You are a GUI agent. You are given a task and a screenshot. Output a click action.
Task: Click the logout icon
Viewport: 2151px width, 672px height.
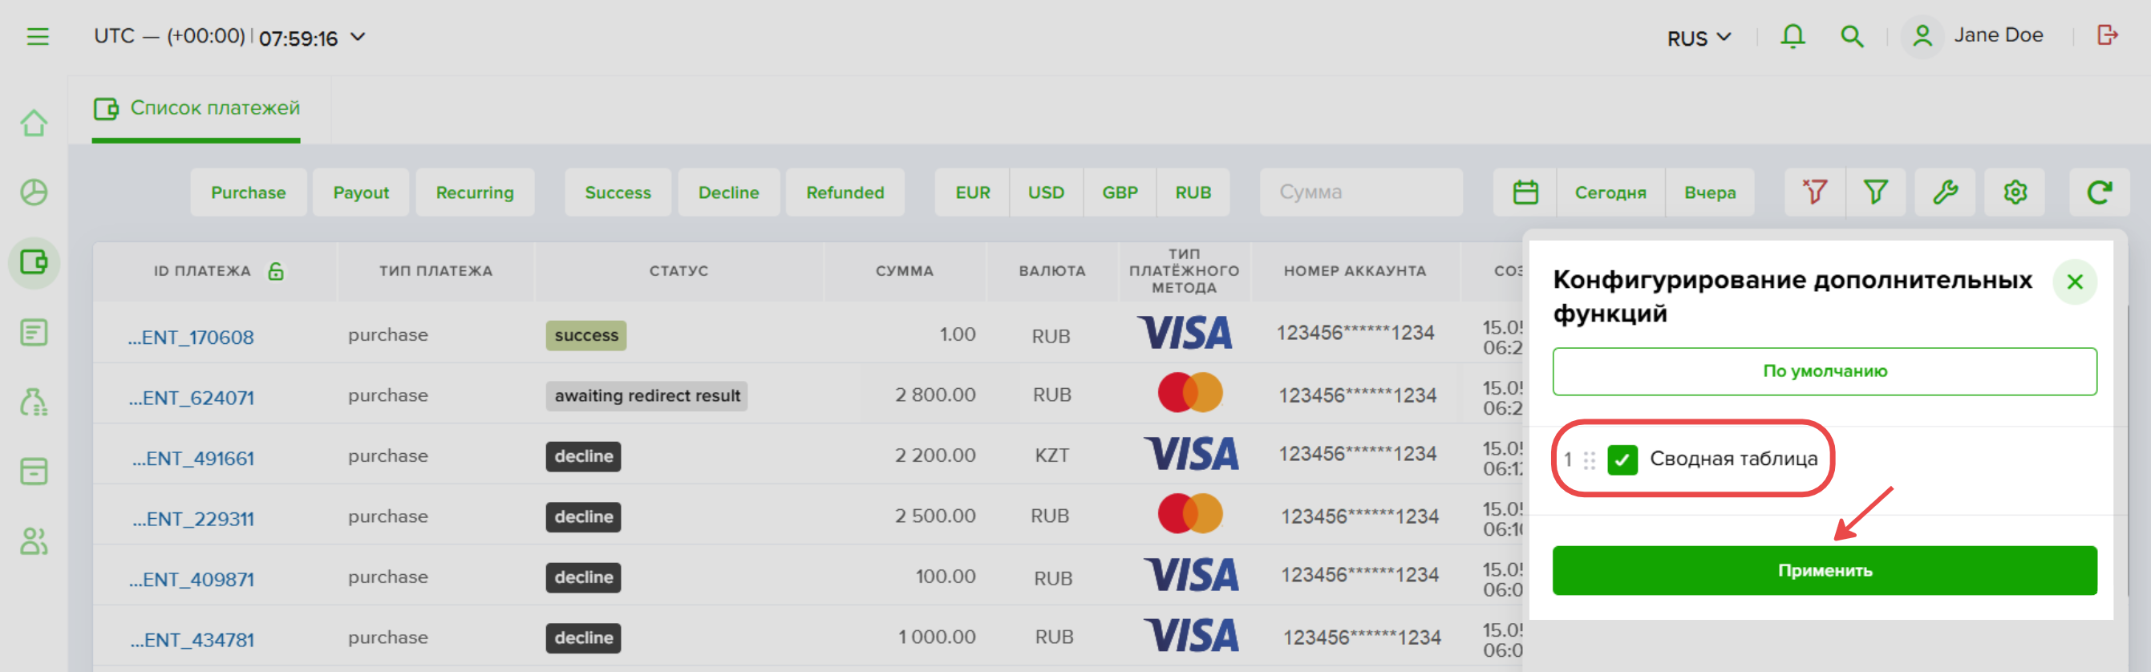pos(2107,35)
